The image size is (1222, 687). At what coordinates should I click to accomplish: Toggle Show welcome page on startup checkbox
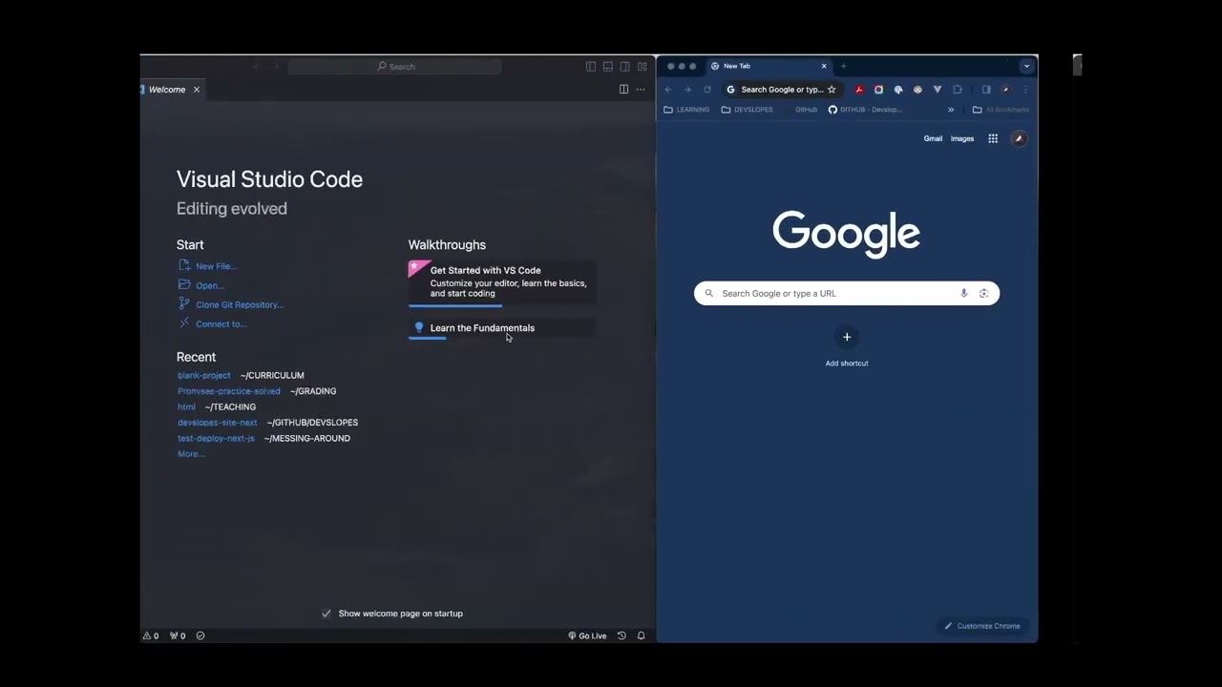point(327,614)
